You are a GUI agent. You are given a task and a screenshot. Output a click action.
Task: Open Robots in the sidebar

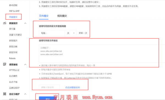pyautogui.click(x=12, y=58)
